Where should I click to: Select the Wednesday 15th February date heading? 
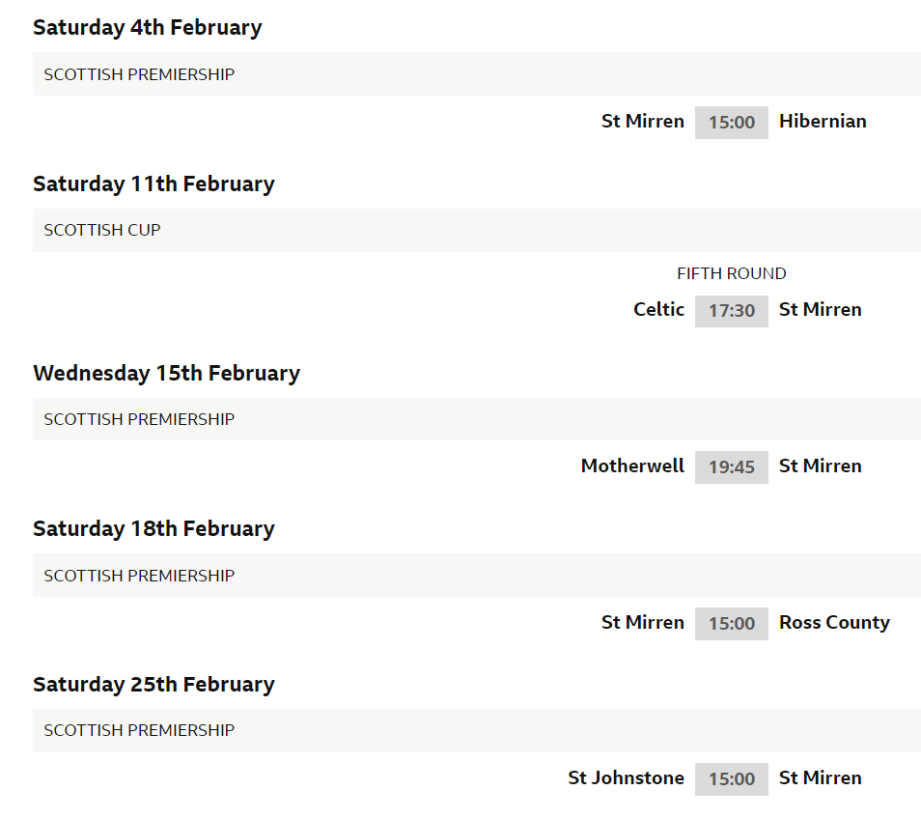(x=166, y=373)
